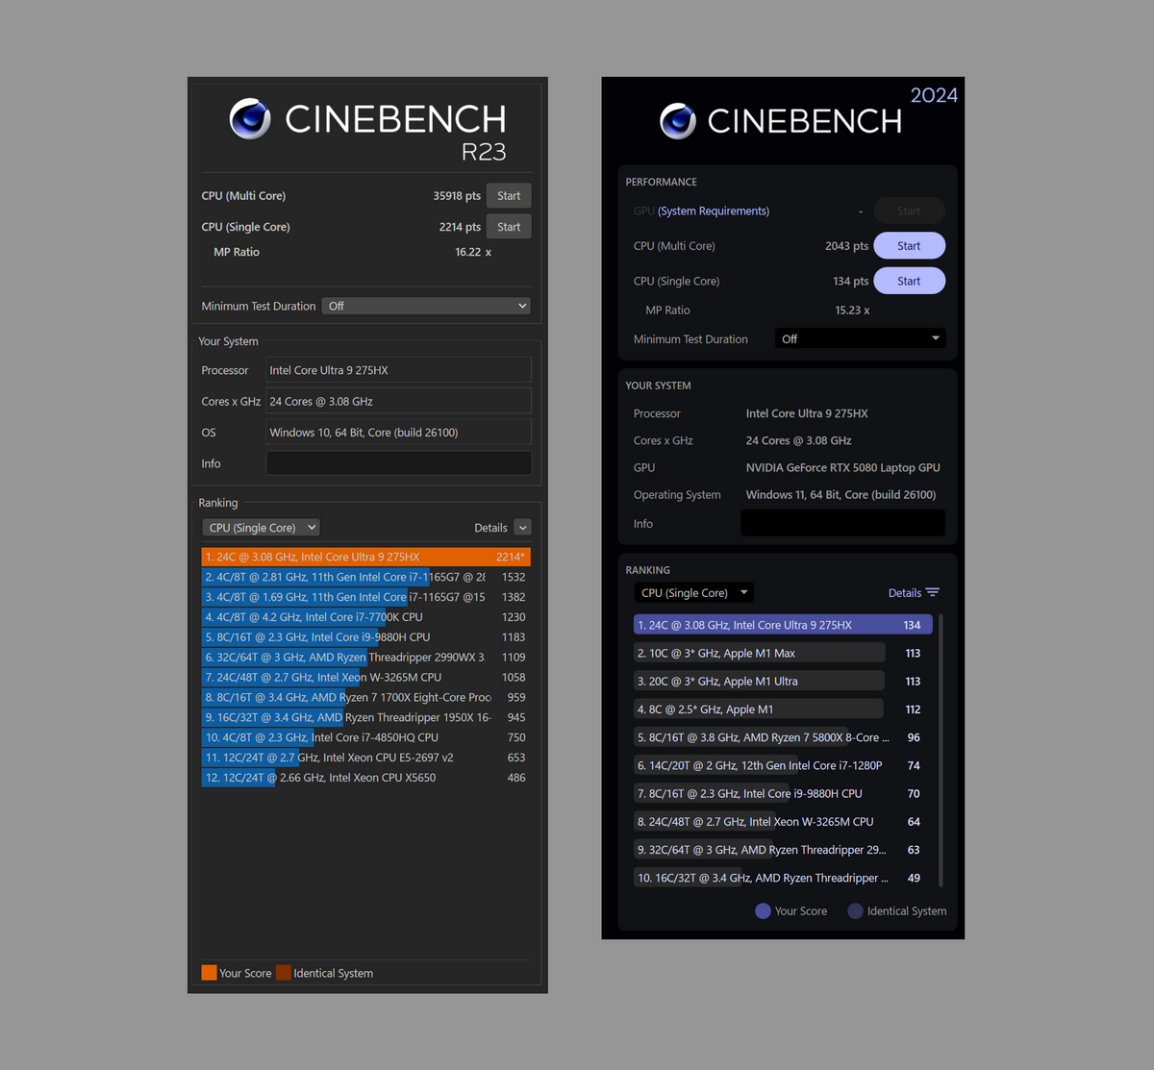The width and height of the screenshot is (1154, 1070).
Task: Select R23 ranking row Intel Core i7-7700K
Action: [x=365, y=617]
